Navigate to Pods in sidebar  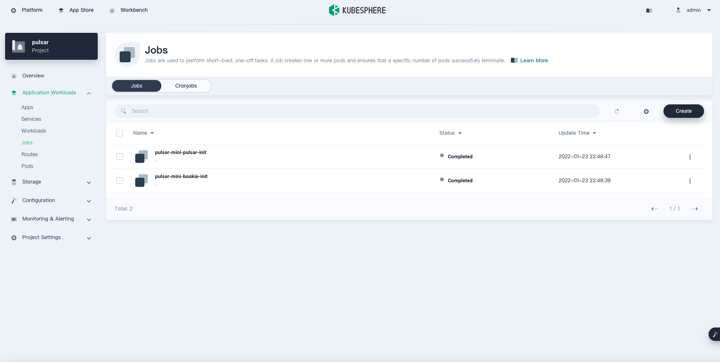pos(27,166)
